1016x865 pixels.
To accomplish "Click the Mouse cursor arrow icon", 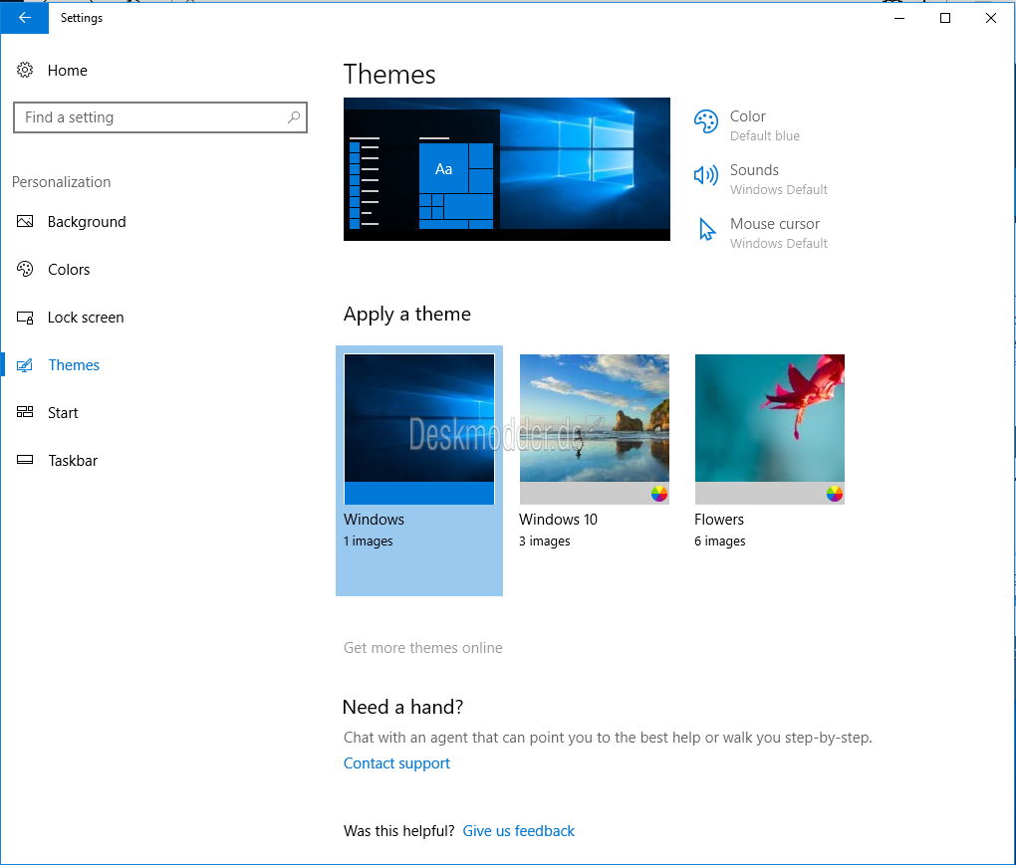I will click(x=707, y=229).
